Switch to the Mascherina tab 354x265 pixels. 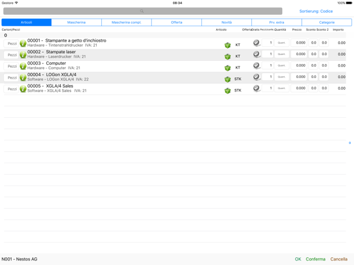point(76,22)
